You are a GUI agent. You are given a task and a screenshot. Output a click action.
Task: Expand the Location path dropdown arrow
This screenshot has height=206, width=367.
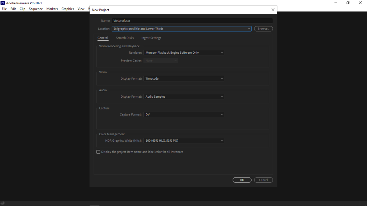[x=249, y=29]
